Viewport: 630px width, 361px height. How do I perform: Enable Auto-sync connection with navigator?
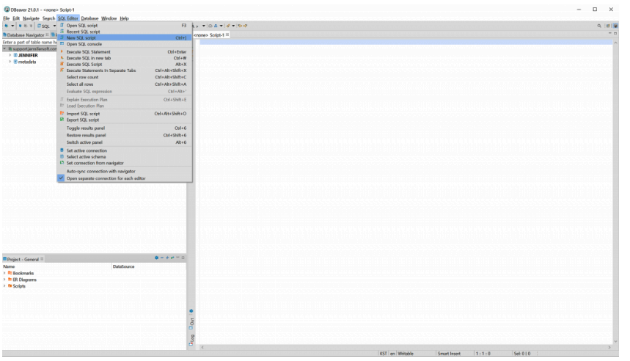[100, 171]
